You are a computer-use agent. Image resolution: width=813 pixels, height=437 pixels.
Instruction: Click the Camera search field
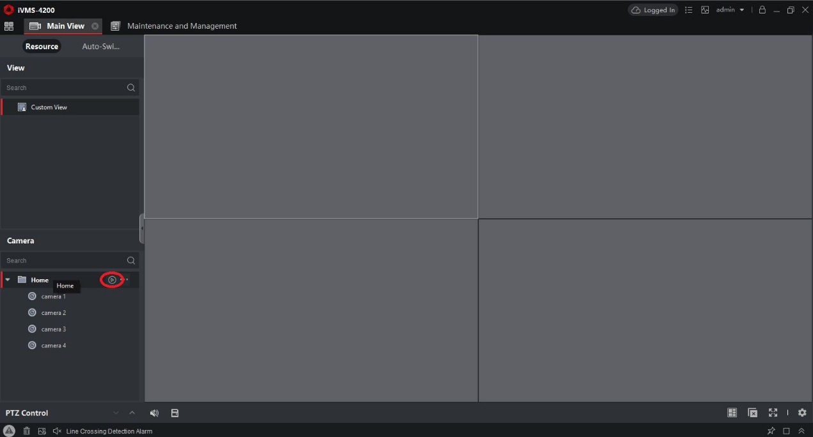[64, 261]
